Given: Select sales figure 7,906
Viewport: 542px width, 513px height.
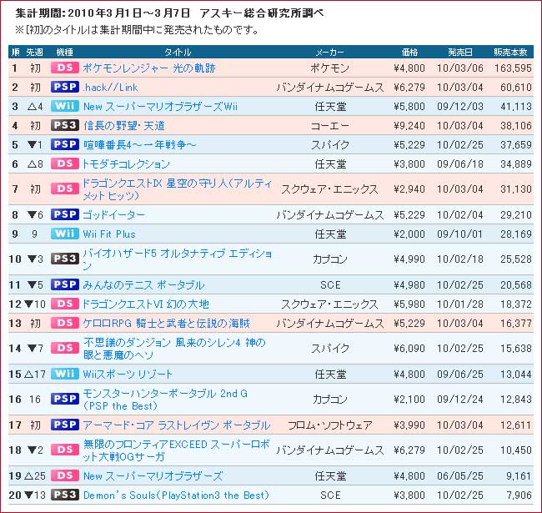Looking at the screenshot, I should coord(519,495).
